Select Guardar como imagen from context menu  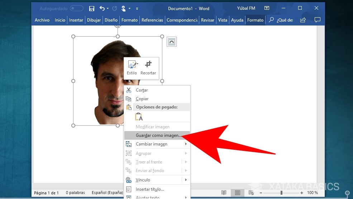[x=158, y=135]
